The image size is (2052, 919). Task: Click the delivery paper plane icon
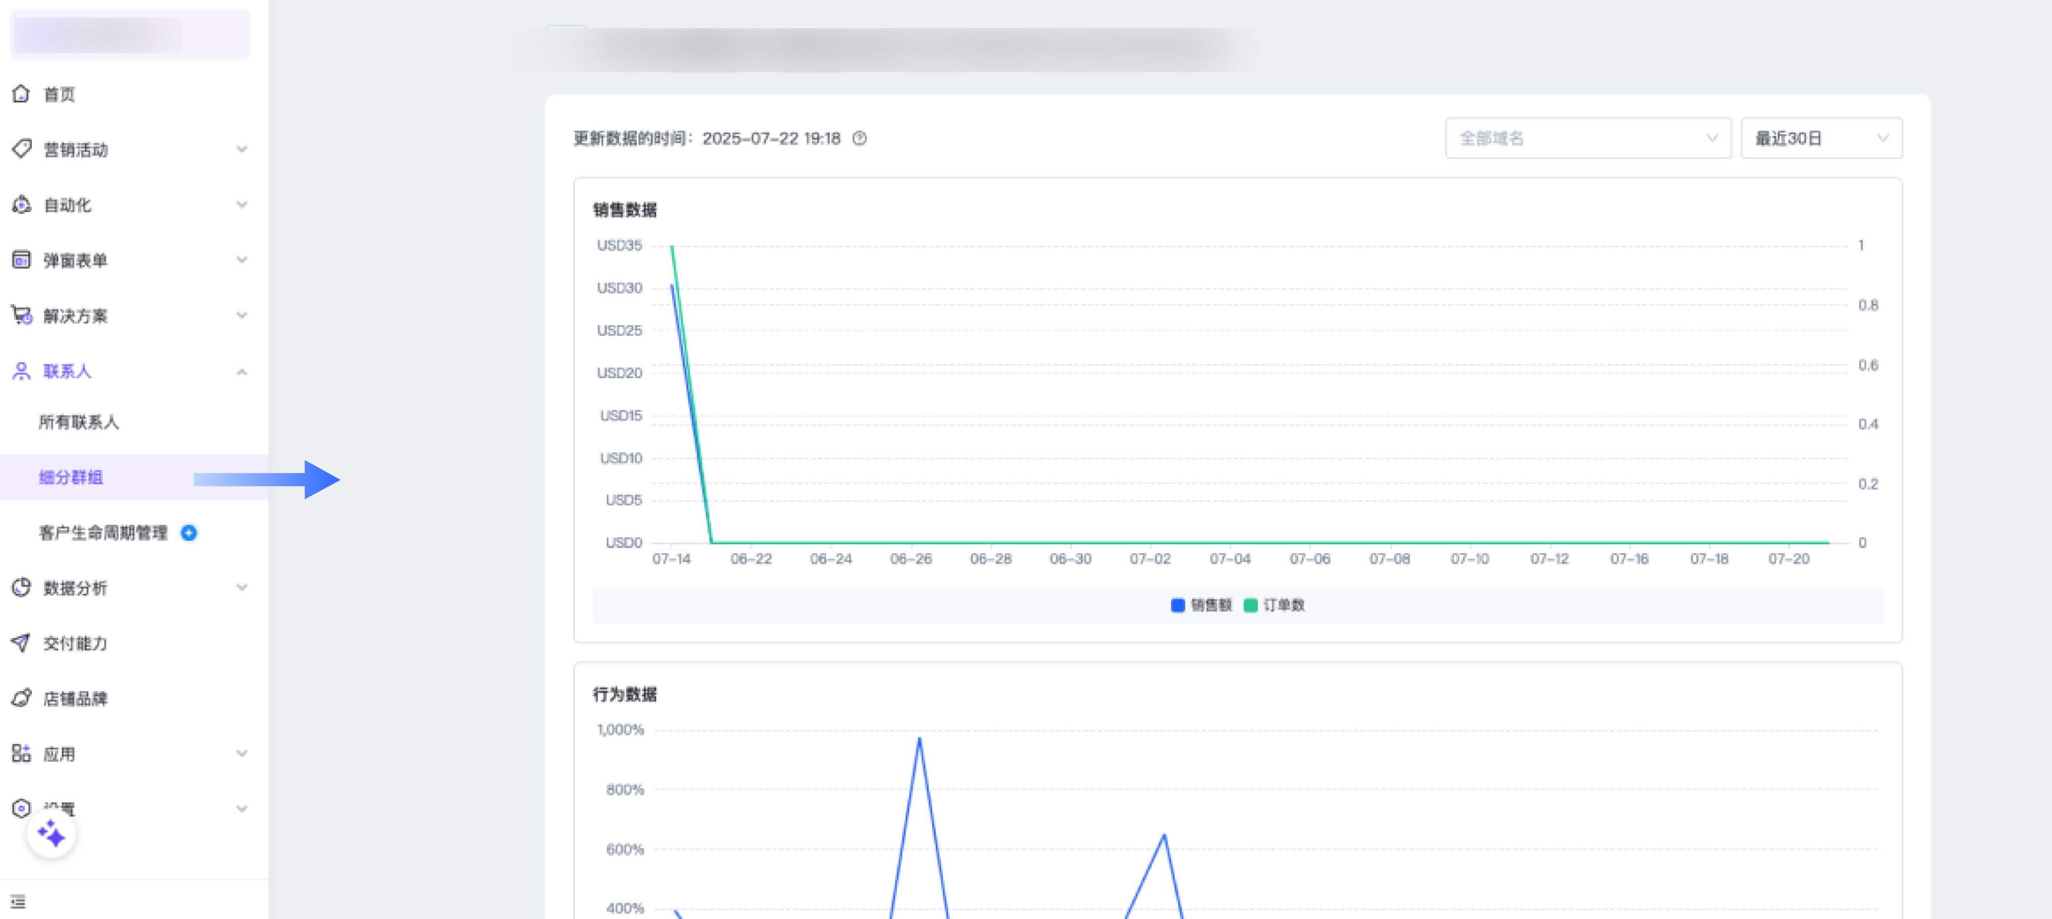(x=21, y=643)
